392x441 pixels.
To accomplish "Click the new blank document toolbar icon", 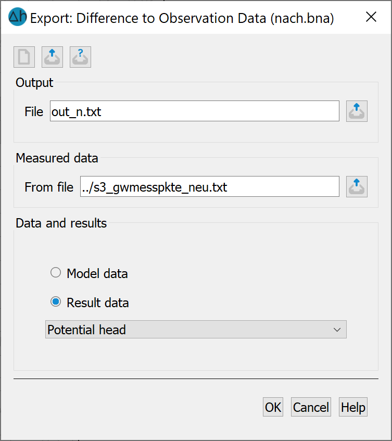I will point(24,57).
